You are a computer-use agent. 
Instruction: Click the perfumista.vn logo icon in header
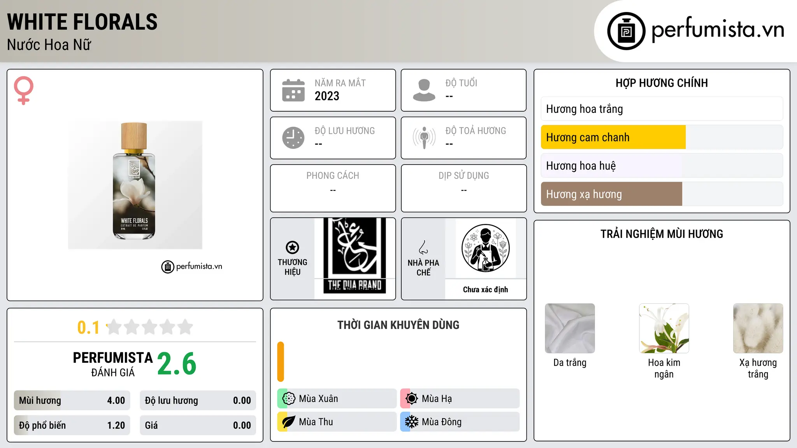click(x=626, y=31)
